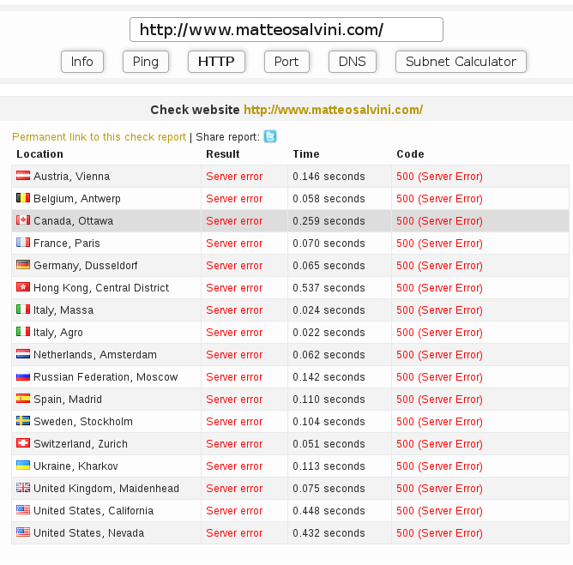Click the 0.448 seconds time value
The width and height of the screenshot is (573, 565).
point(329,511)
